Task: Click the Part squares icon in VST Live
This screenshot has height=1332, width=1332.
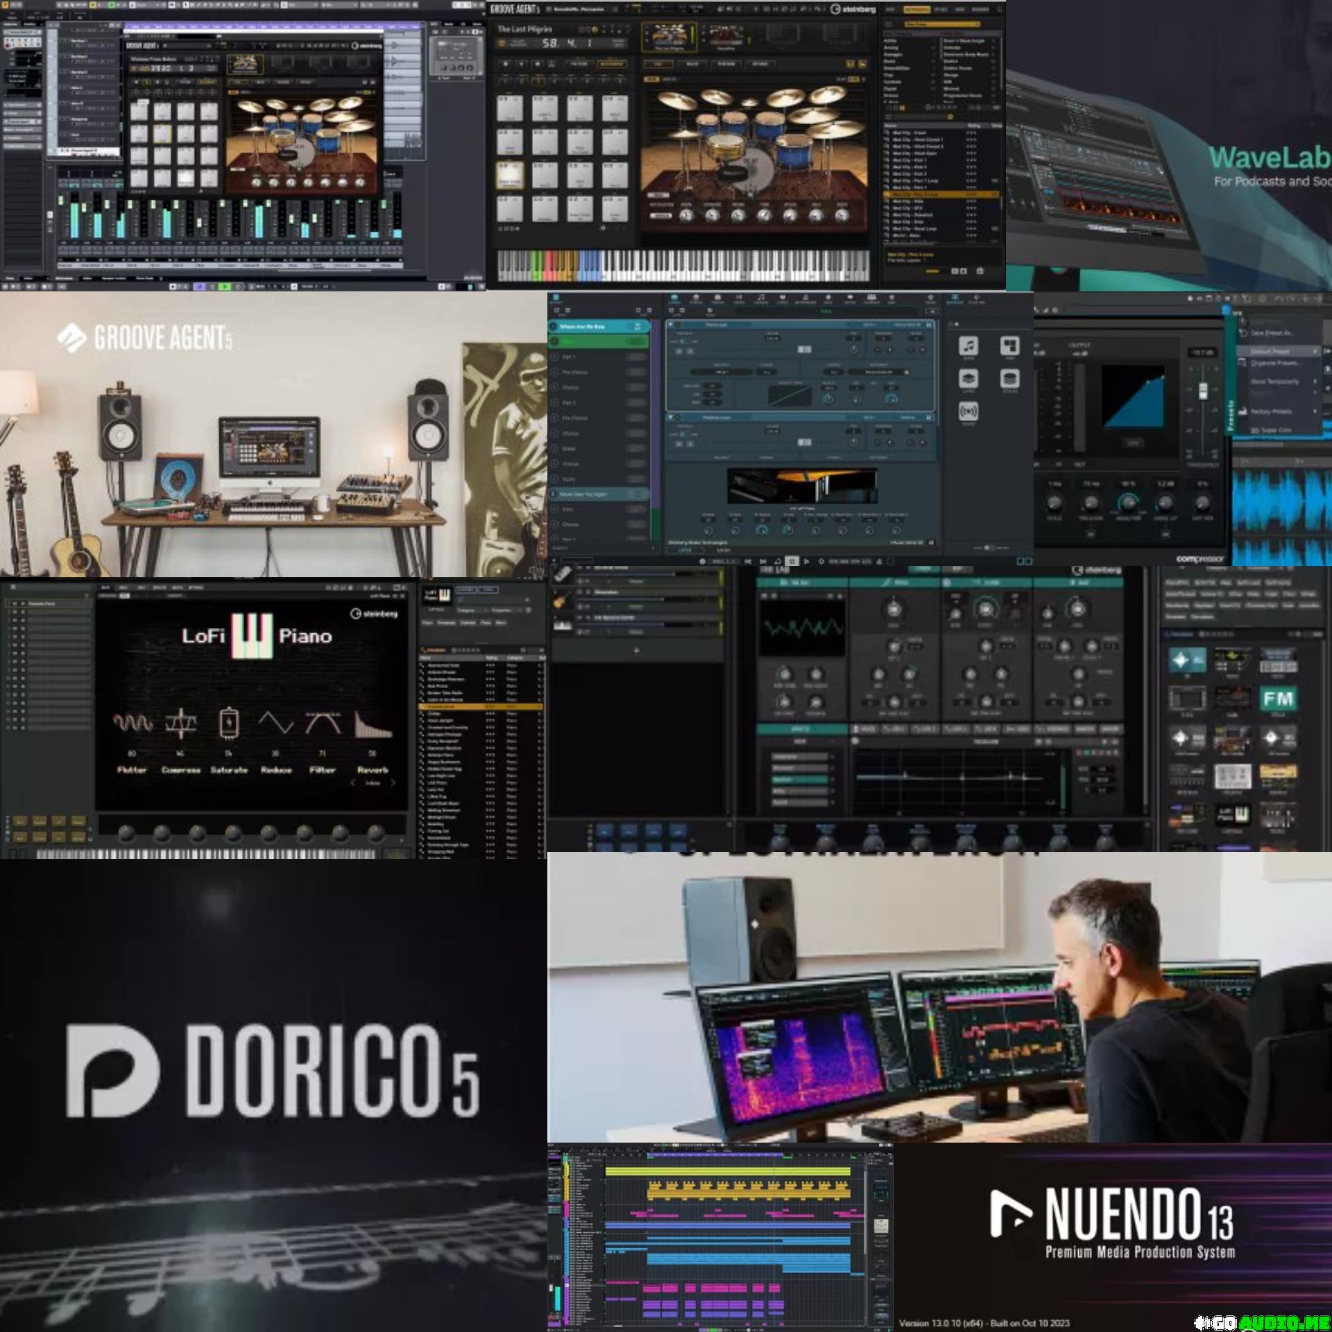Action: 1009,345
